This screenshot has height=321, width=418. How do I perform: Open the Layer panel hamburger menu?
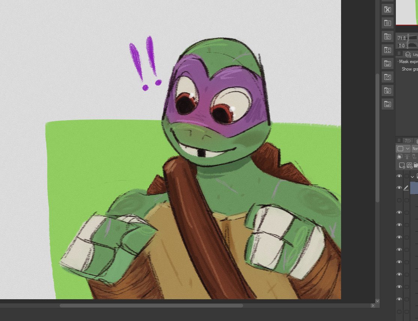[399, 141]
